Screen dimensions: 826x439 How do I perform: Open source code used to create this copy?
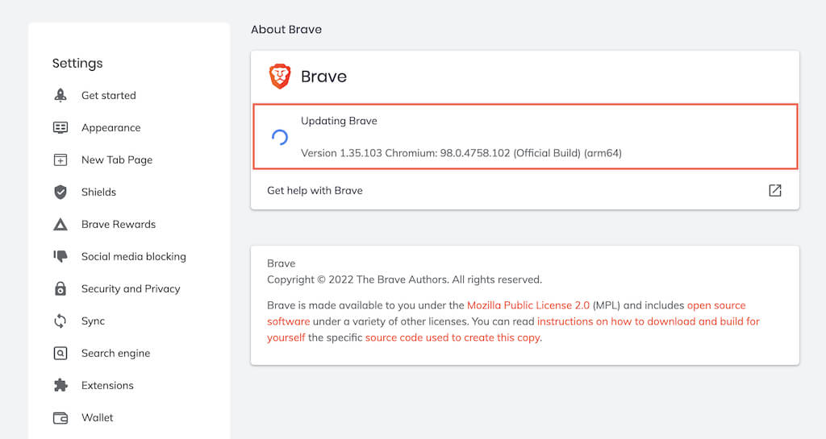tap(453, 338)
